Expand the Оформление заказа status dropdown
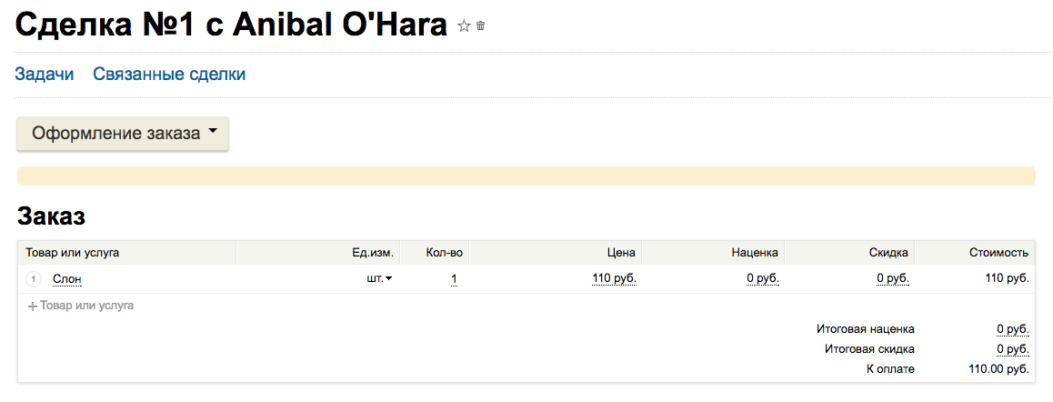 (123, 133)
